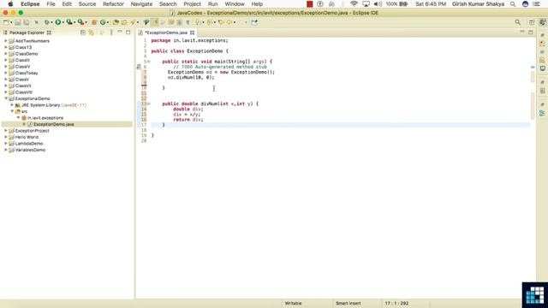The height and width of the screenshot is (308, 548).
Task: Click the External Tools run icon
Action: [x=80, y=22]
